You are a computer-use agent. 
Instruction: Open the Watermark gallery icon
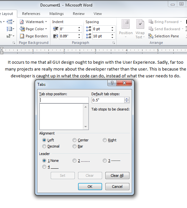point(22,22)
